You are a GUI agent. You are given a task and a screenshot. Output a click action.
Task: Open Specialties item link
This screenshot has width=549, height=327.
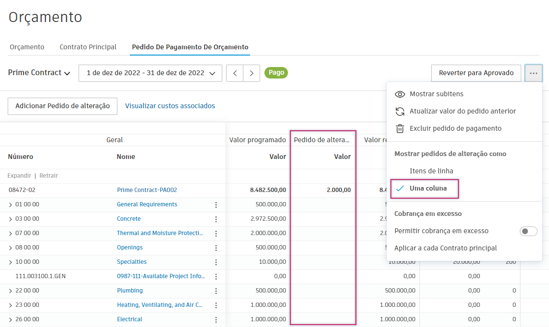point(132,261)
